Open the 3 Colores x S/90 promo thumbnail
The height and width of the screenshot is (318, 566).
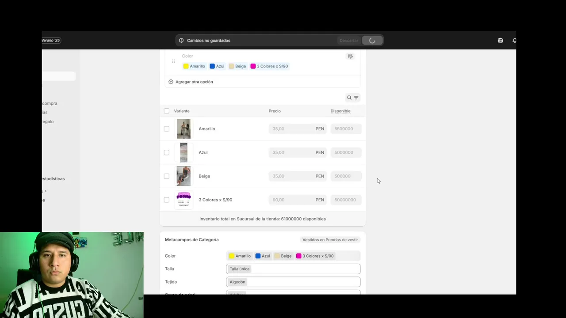click(184, 200)
